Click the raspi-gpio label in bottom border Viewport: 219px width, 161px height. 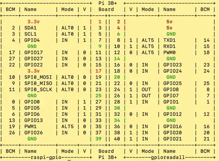click(x=46, y=157)
